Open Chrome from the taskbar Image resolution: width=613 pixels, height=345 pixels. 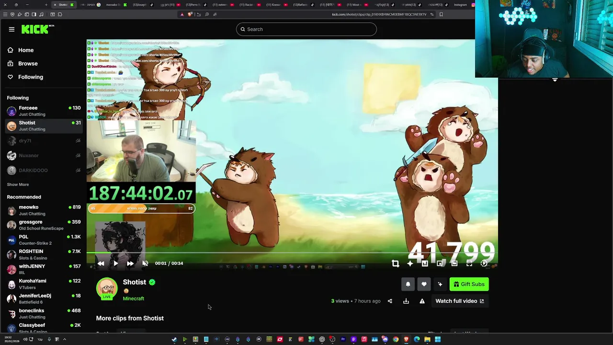396,339
